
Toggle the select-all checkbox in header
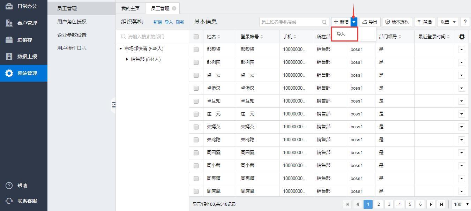196,37
